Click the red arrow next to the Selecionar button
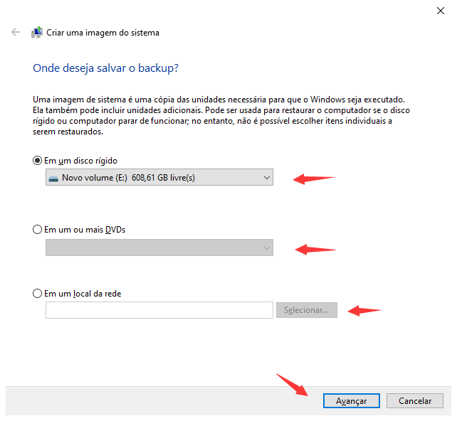Screen dimensions: 457x421 tap(363, 310)
